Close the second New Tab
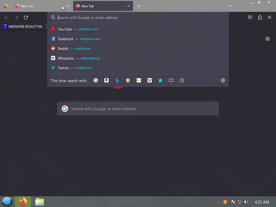Screen dimensions: 276x207 pos(129,6)
